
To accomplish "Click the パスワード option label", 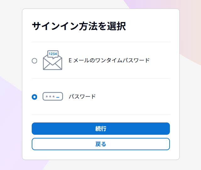I will [x=82, y=96].
